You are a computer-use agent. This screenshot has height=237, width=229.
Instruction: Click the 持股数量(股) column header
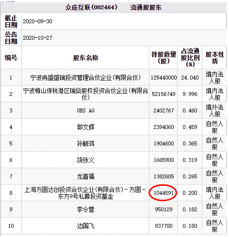tap(164, 58)
